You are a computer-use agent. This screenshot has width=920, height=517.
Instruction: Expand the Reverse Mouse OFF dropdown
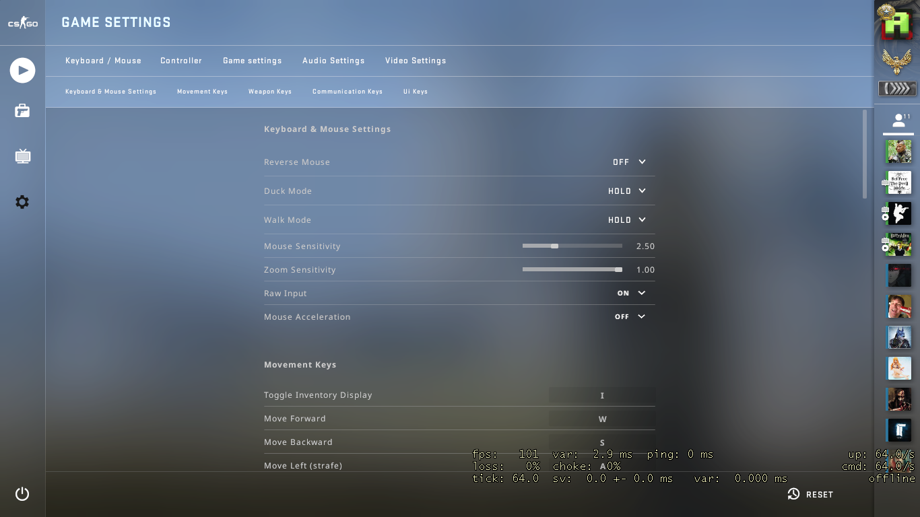click(x=630, y=162)
